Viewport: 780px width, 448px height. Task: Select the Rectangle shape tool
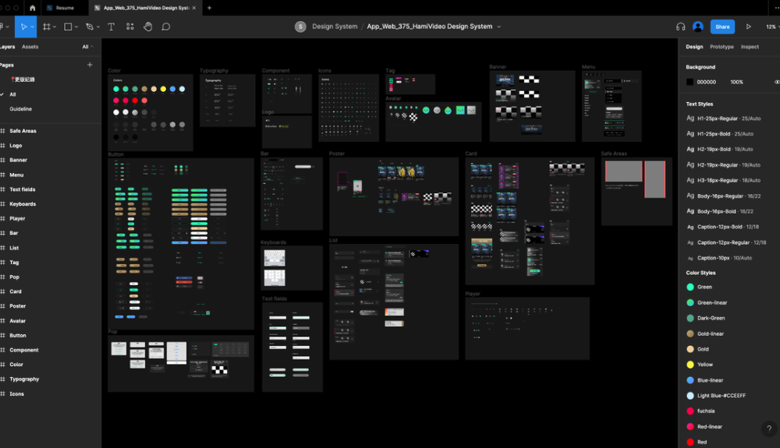(x=68, y=26)
